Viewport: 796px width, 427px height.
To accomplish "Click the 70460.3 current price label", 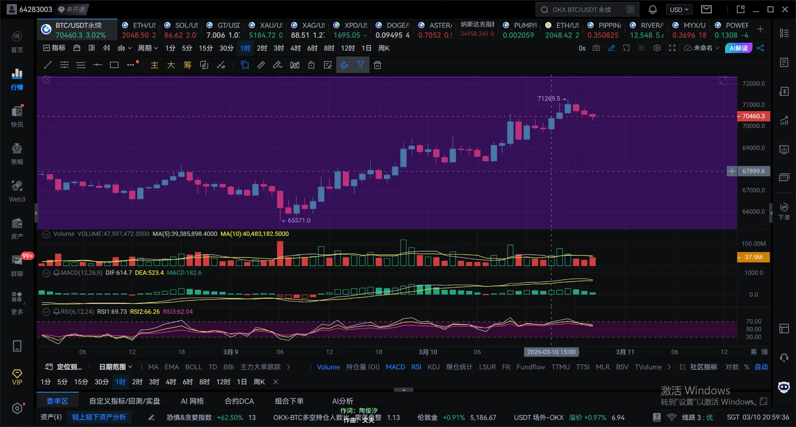I will point(753,116).
